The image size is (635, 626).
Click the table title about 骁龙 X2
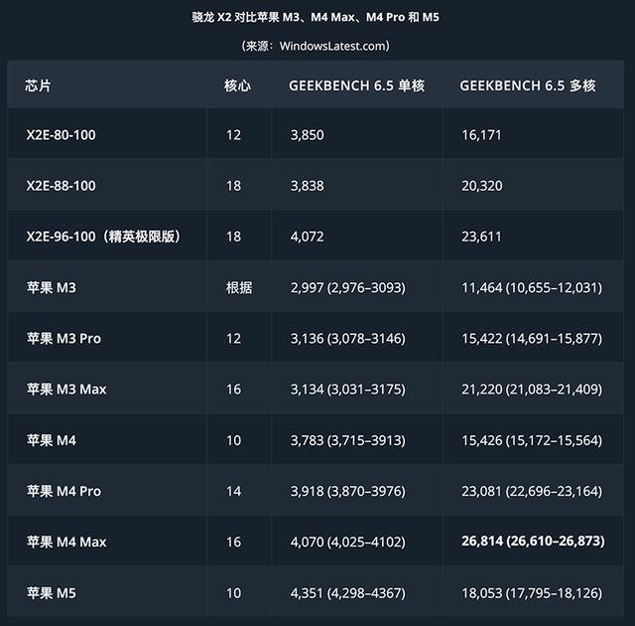[316, 18]
